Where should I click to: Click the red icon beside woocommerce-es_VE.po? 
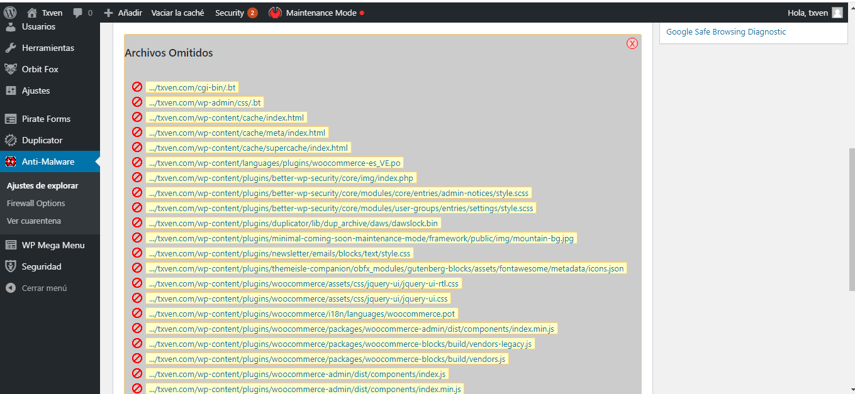click(137, 162)
